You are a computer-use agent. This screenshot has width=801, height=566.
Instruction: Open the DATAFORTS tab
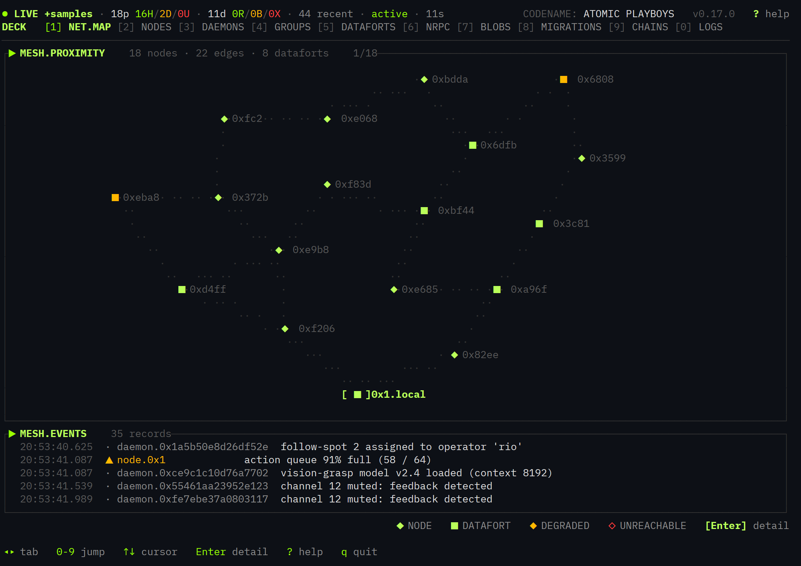pos(357,27)
